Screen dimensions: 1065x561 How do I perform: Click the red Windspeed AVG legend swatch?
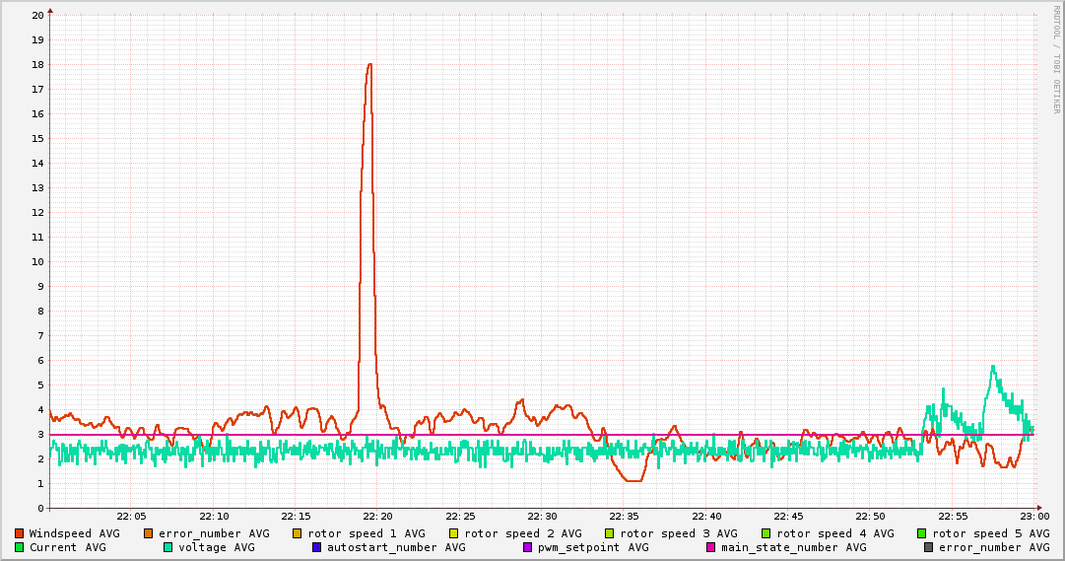click(20, 533)
